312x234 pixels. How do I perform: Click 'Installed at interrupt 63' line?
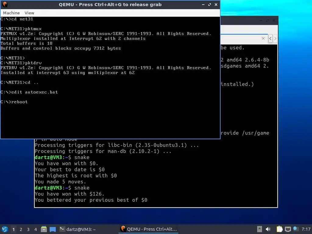pos(68,73)
